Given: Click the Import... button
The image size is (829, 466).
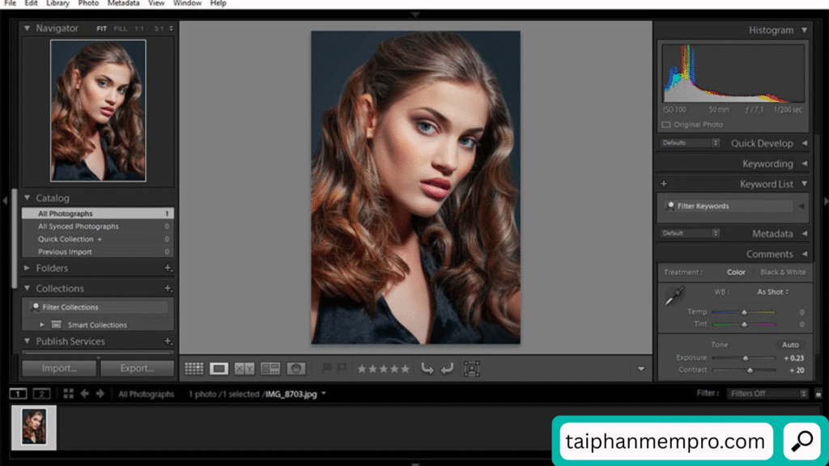Looking at the screenshot, I should (59, 368).
